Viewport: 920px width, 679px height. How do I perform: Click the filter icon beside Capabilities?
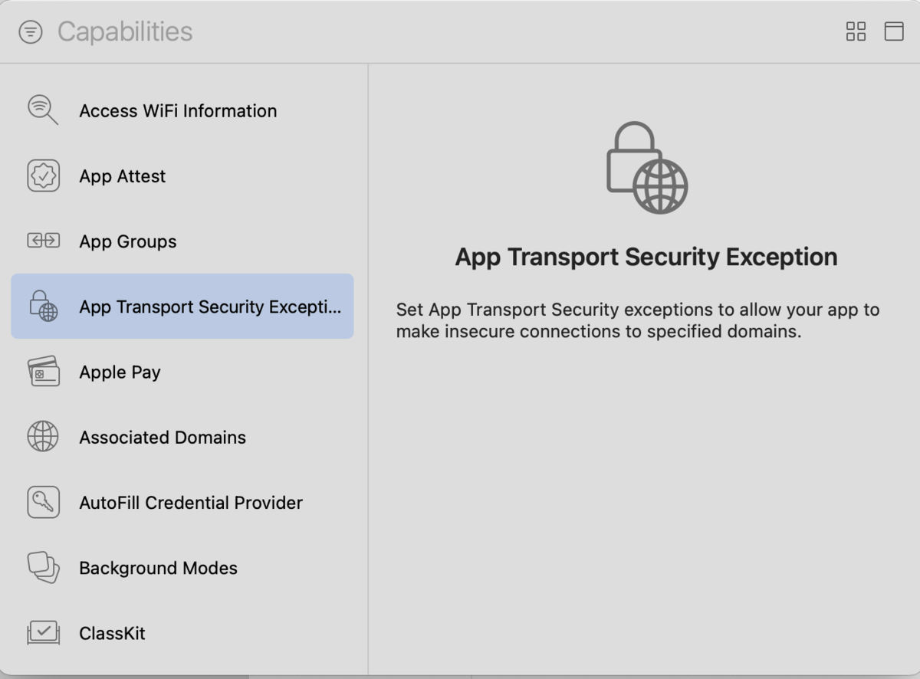point(31,31)
